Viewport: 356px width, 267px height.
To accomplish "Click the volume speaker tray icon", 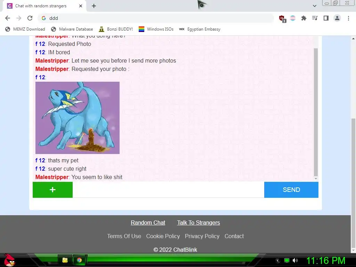I will pyautogui.click(x=295, y=260).
